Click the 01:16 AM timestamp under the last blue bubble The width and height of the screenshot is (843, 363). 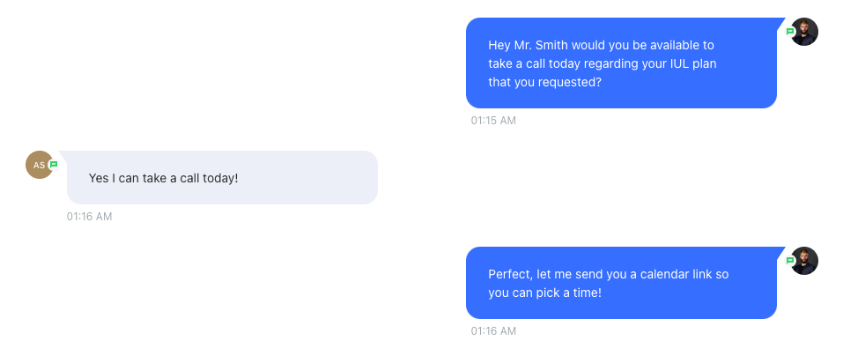(x=493, y=331)
